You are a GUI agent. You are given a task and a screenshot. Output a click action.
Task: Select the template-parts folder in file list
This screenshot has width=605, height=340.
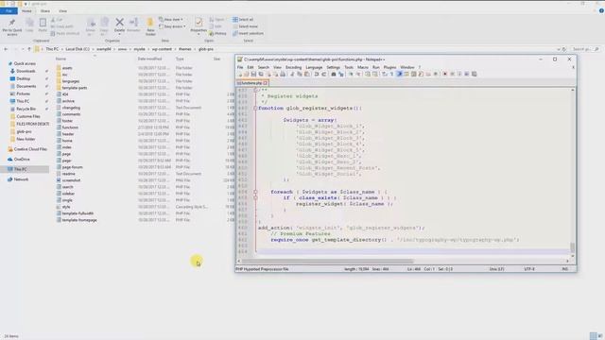[x=75, y=88]
